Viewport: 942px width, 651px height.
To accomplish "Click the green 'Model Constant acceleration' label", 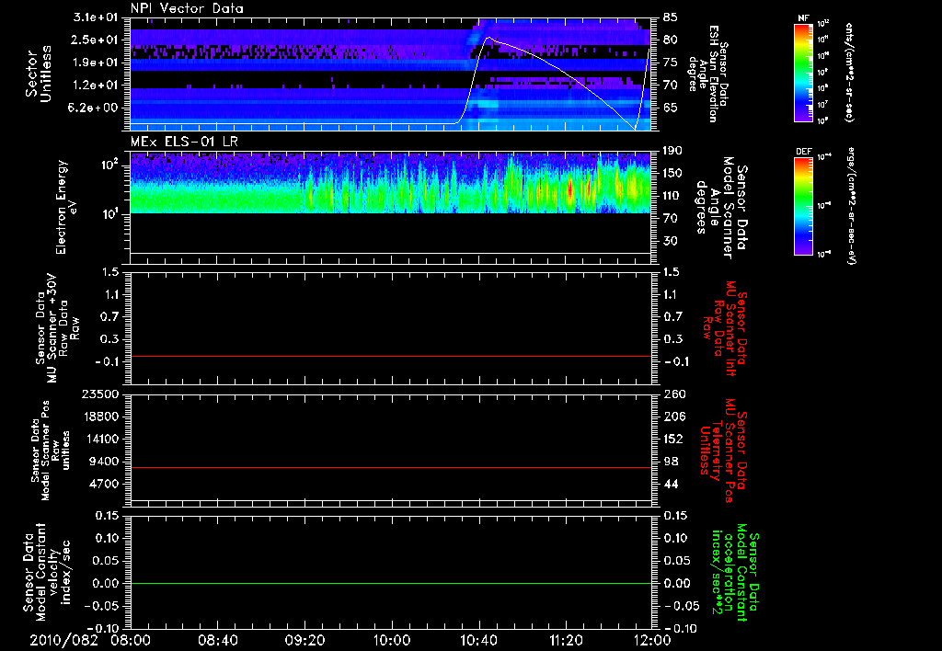I will coord(734,572).
